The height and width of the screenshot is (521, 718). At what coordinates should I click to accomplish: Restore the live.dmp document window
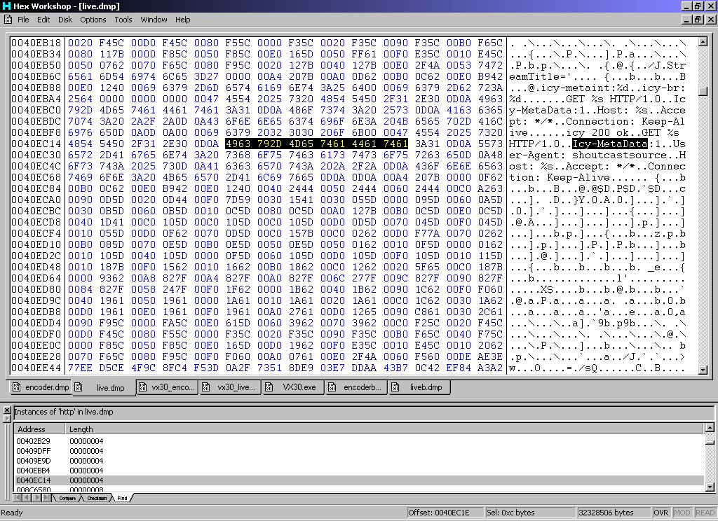(x=698, y=20)
